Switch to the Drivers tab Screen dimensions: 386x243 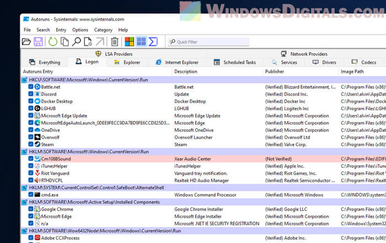pos(324,62)
